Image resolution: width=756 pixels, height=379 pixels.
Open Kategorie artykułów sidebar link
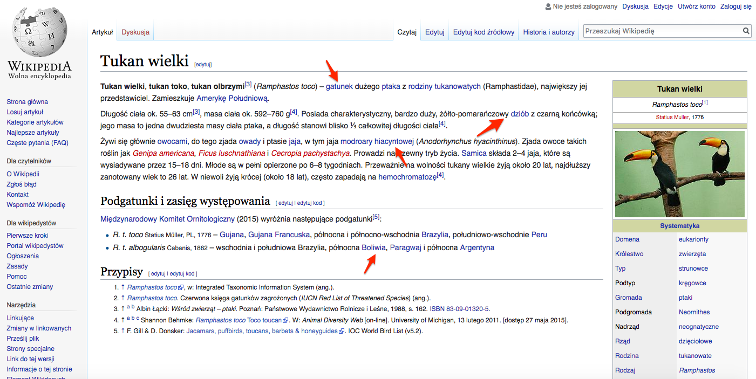35,122
